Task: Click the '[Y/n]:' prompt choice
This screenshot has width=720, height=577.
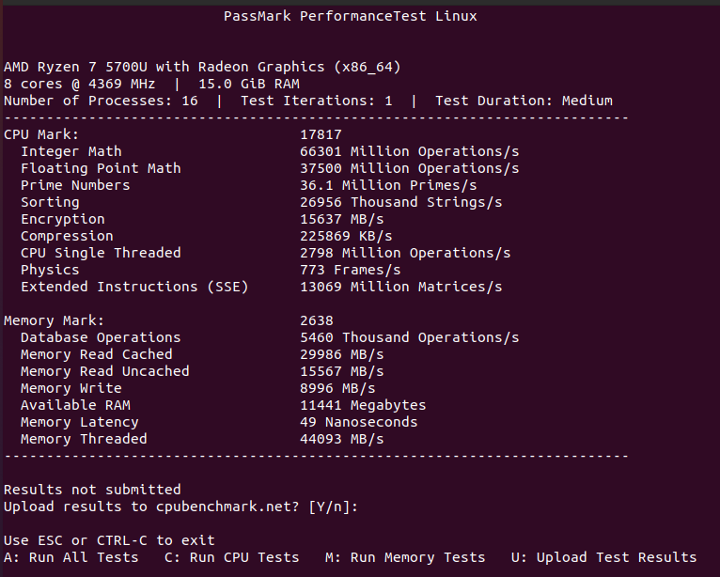Action: pos(334,507)
